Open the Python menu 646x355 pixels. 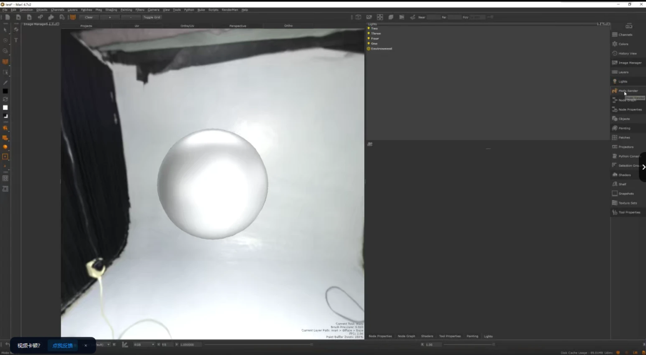coord(189,10)
